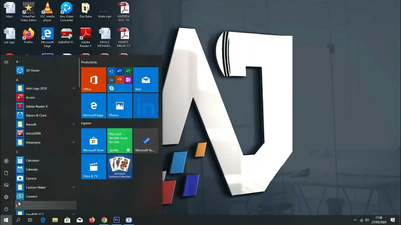Open File Explorer from the taskbar

click(x=55, y=220)
